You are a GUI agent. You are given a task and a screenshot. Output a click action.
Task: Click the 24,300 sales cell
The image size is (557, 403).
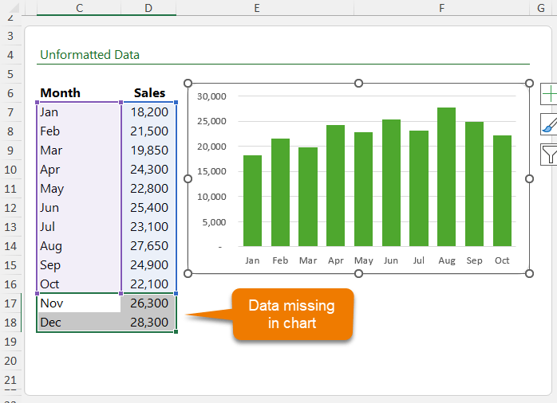148,170
